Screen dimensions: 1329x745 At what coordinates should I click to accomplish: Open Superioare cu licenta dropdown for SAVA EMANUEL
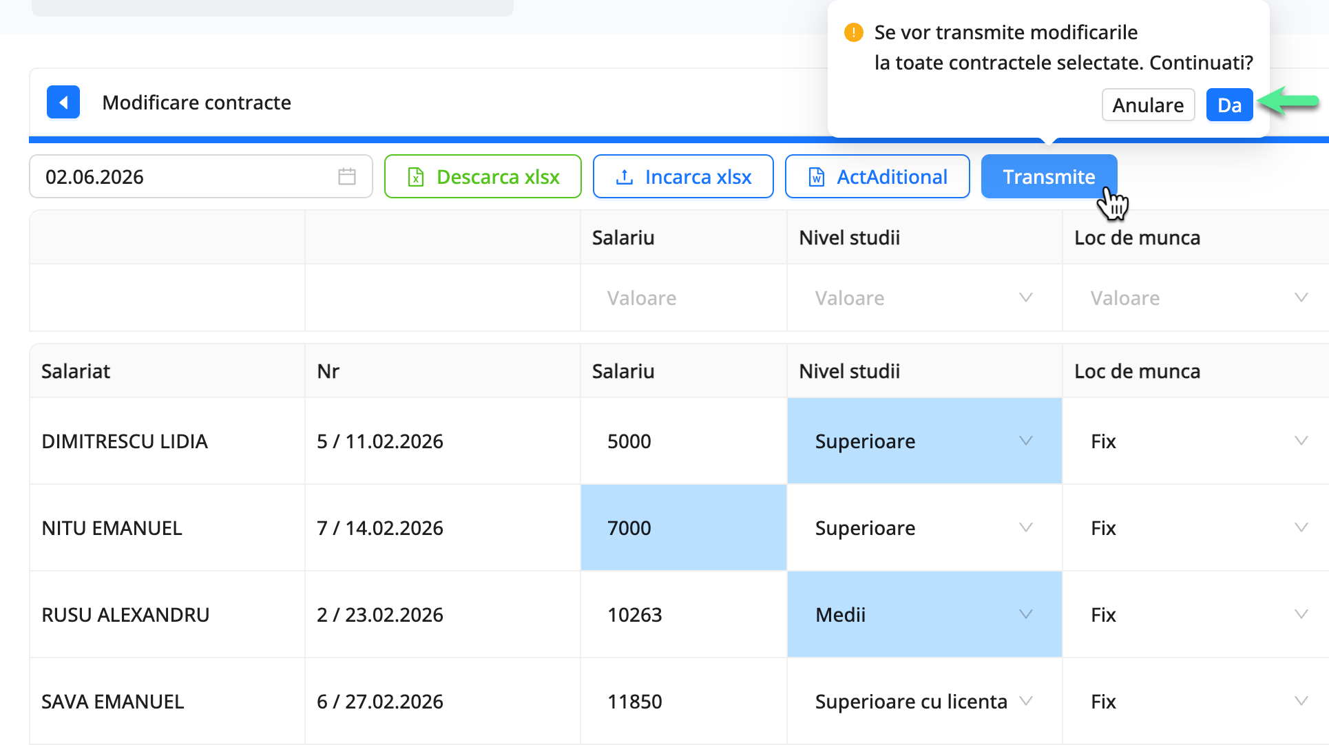(1025, 701)
